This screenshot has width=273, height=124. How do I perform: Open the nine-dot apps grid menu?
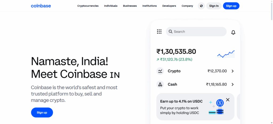(x=159, y=32)
